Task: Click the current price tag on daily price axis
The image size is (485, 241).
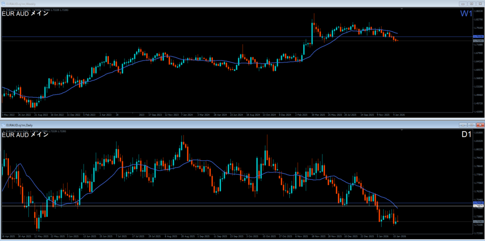Action: tap(478, 222)
